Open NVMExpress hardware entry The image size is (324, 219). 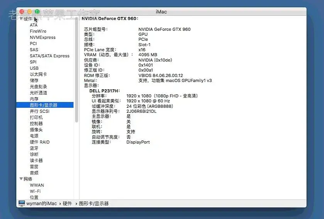42,37
